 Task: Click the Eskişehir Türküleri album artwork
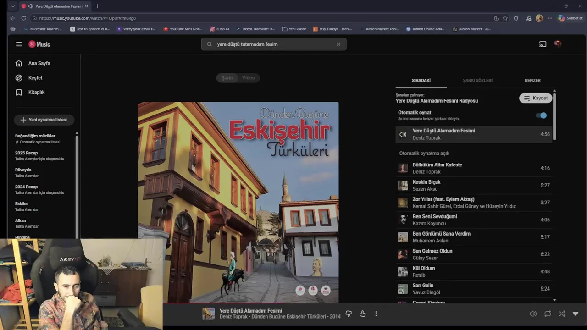[238, 202]
